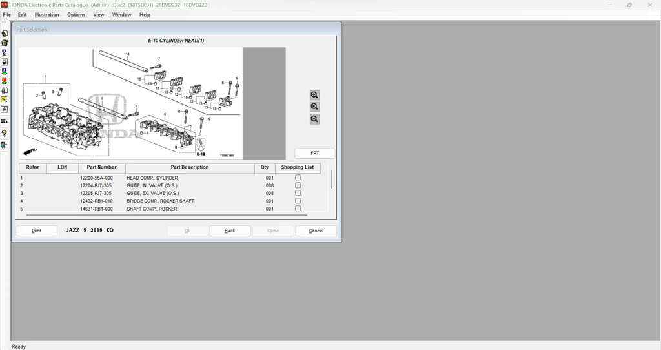
Task: Click the cylinder head exploded diagram image
Action: click(130, 103)
